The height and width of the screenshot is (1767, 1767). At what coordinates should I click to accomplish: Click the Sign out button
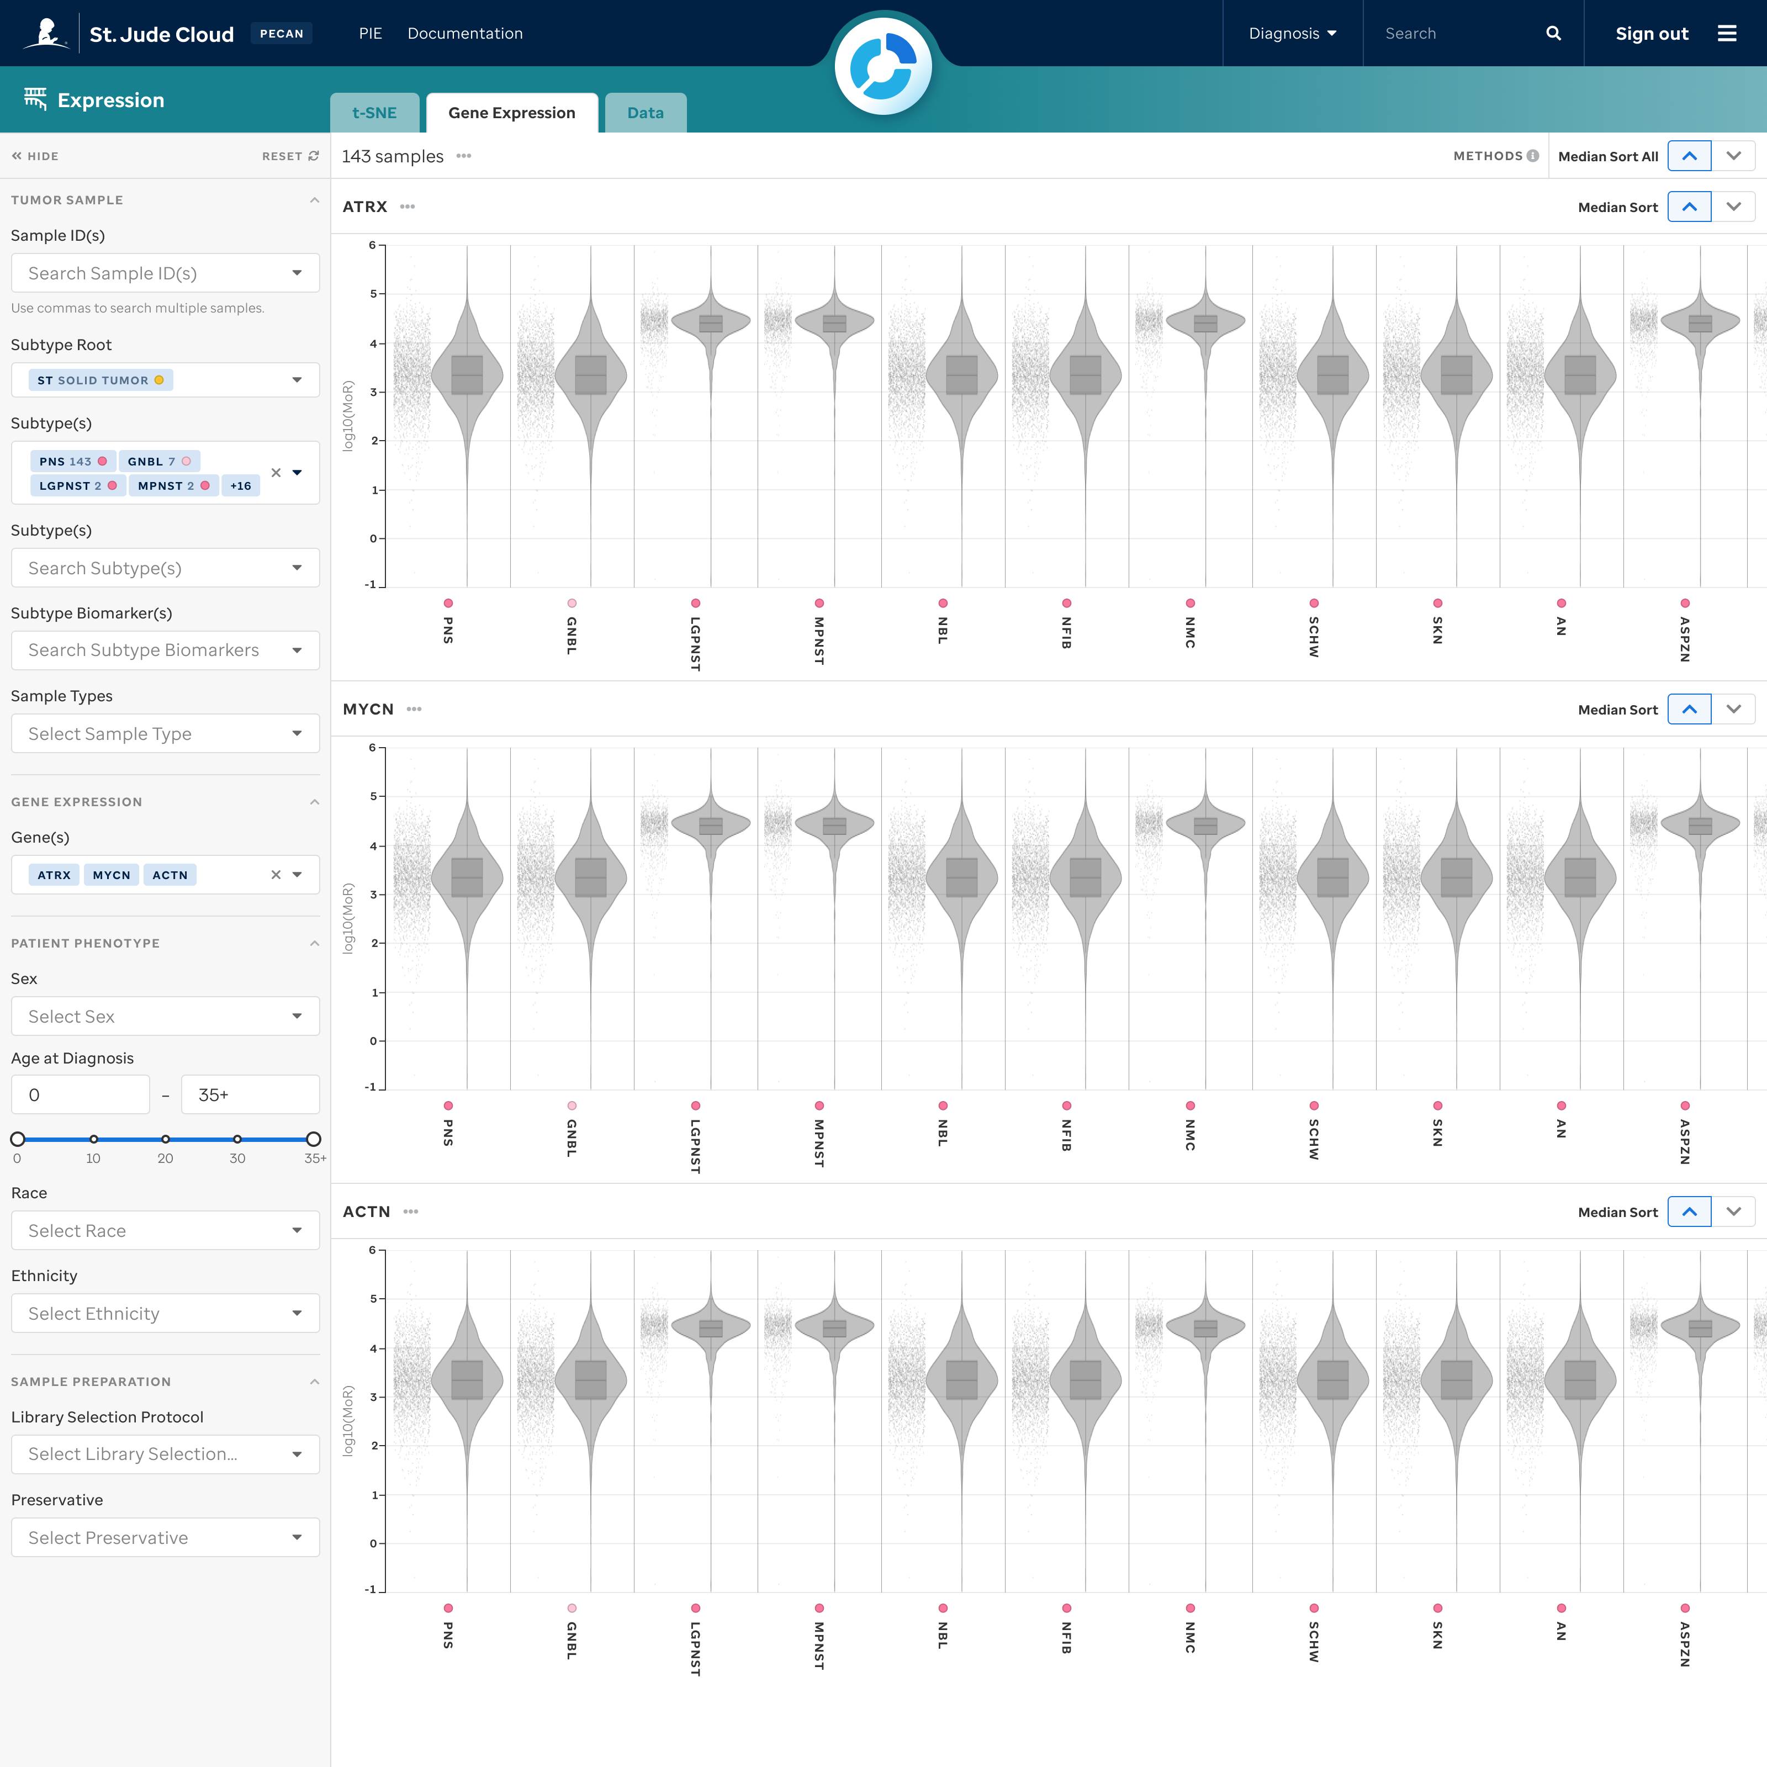point(1651,34)
